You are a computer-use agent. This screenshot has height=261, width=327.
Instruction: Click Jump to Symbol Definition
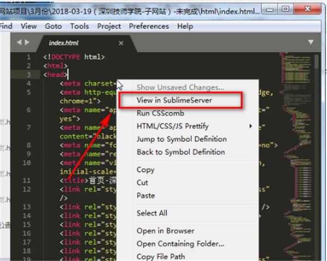pyautogui.click(x=181, y=139)
